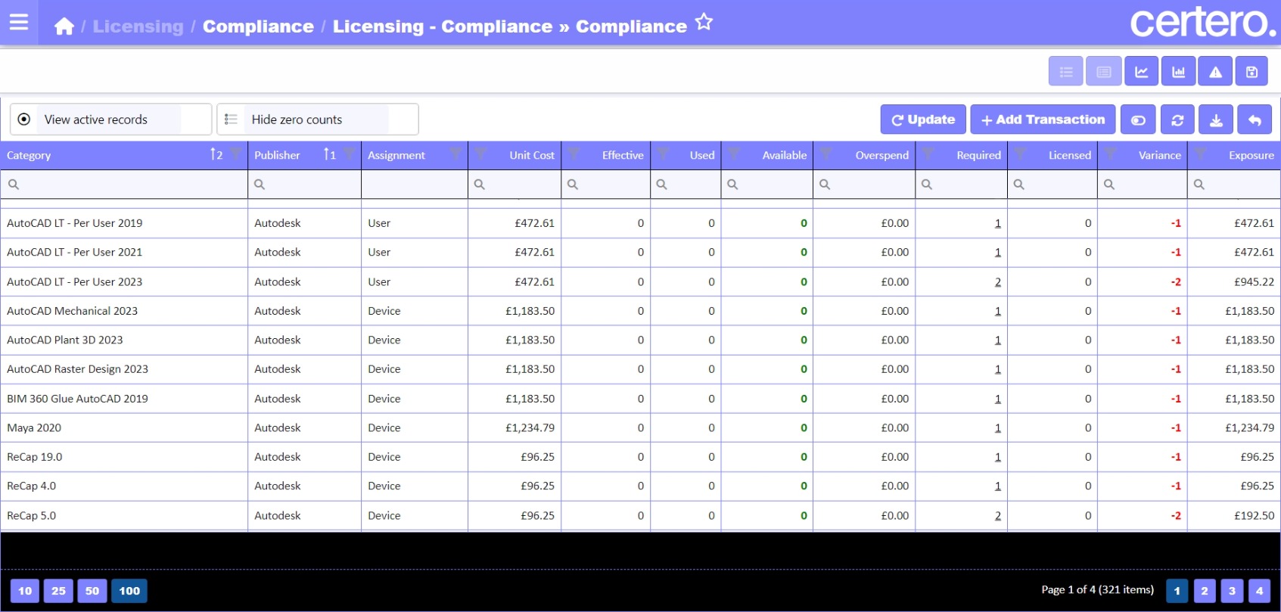
Task: Click the certero logo
Action: pos(1203,23)
